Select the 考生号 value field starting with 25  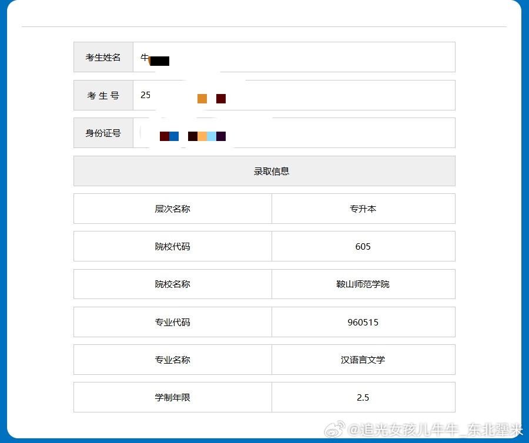(x=294, y=95)
